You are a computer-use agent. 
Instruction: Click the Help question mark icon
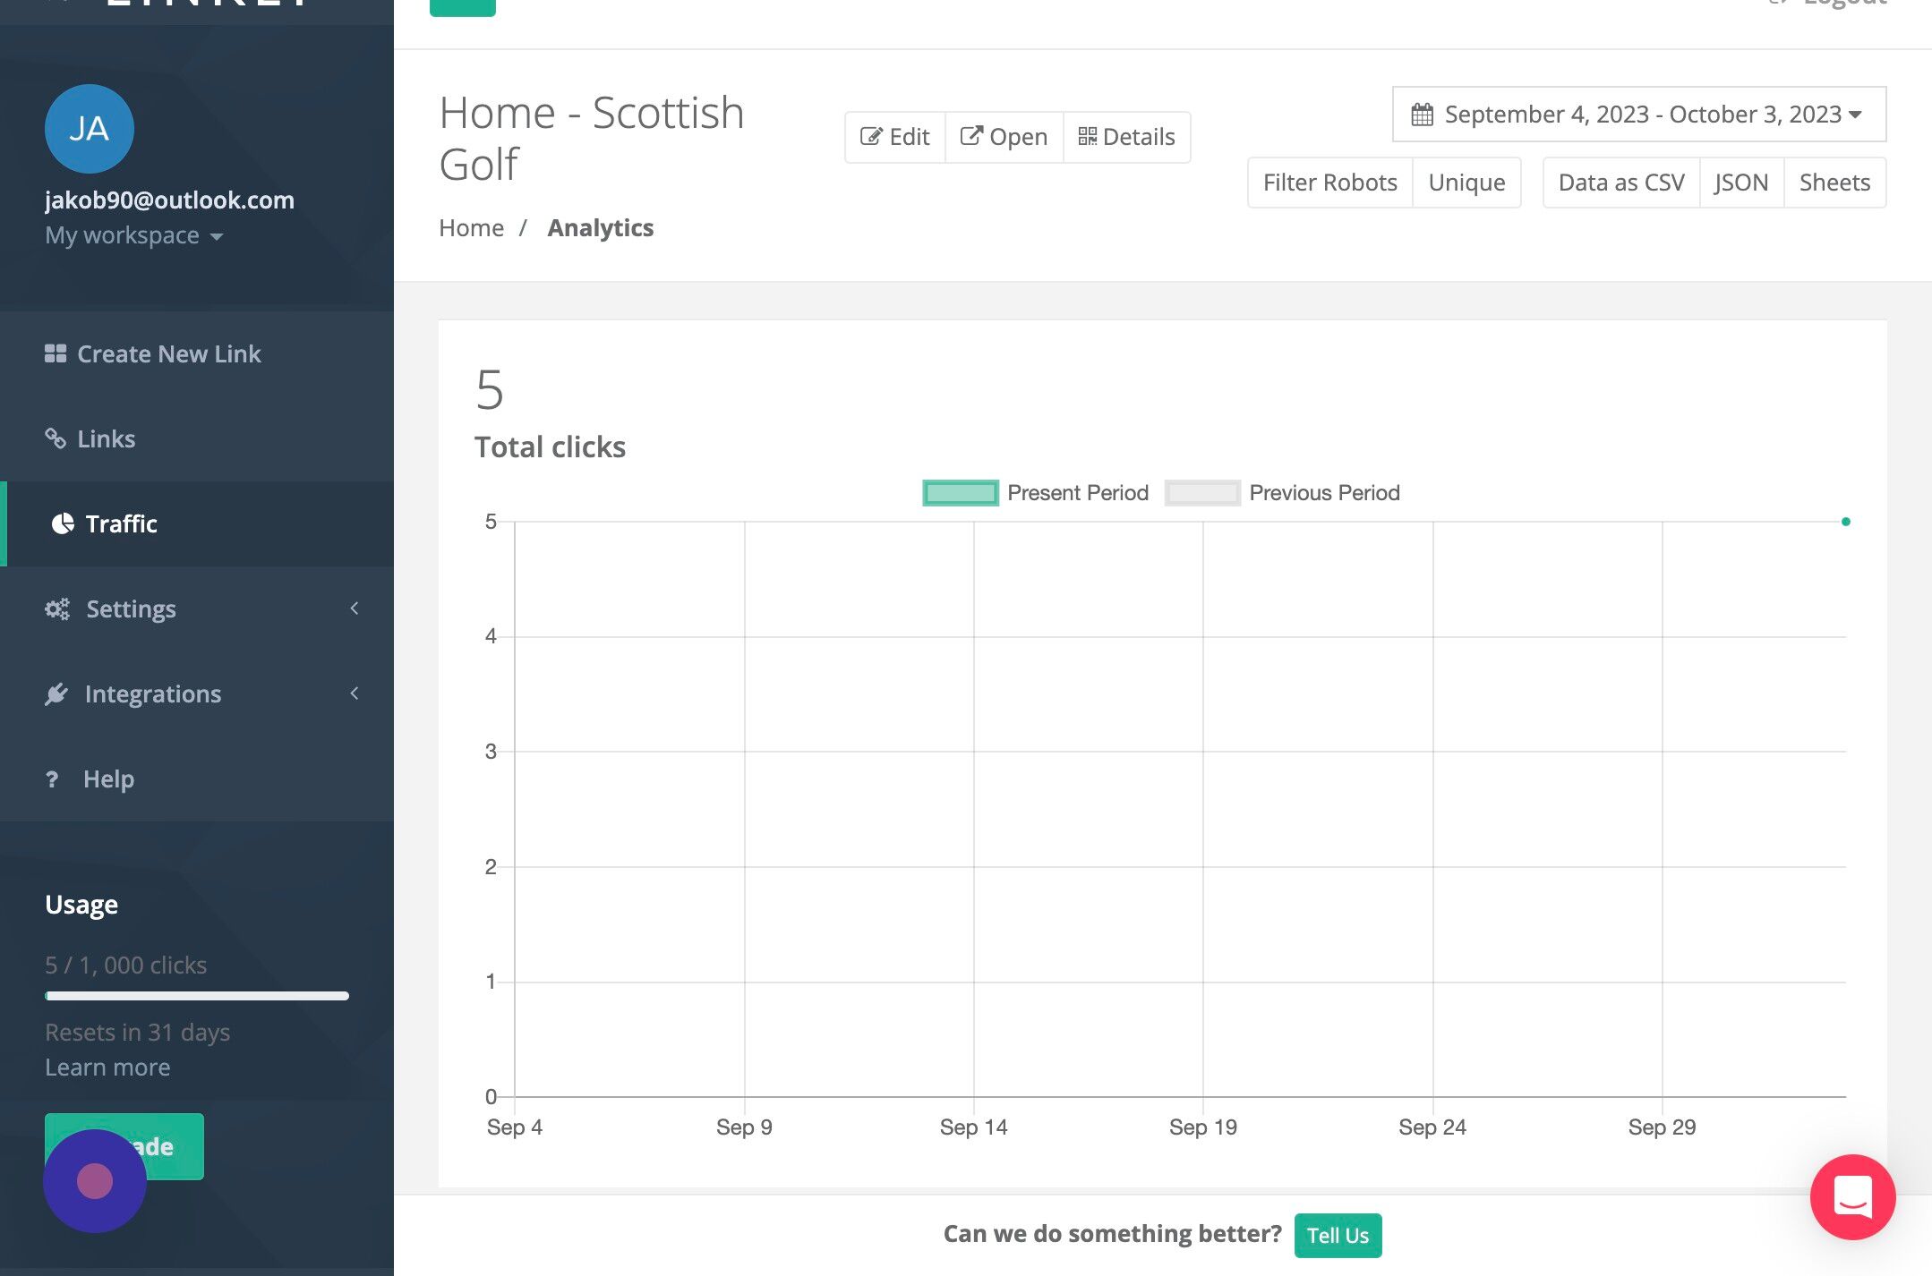click(x=52, y=779)
